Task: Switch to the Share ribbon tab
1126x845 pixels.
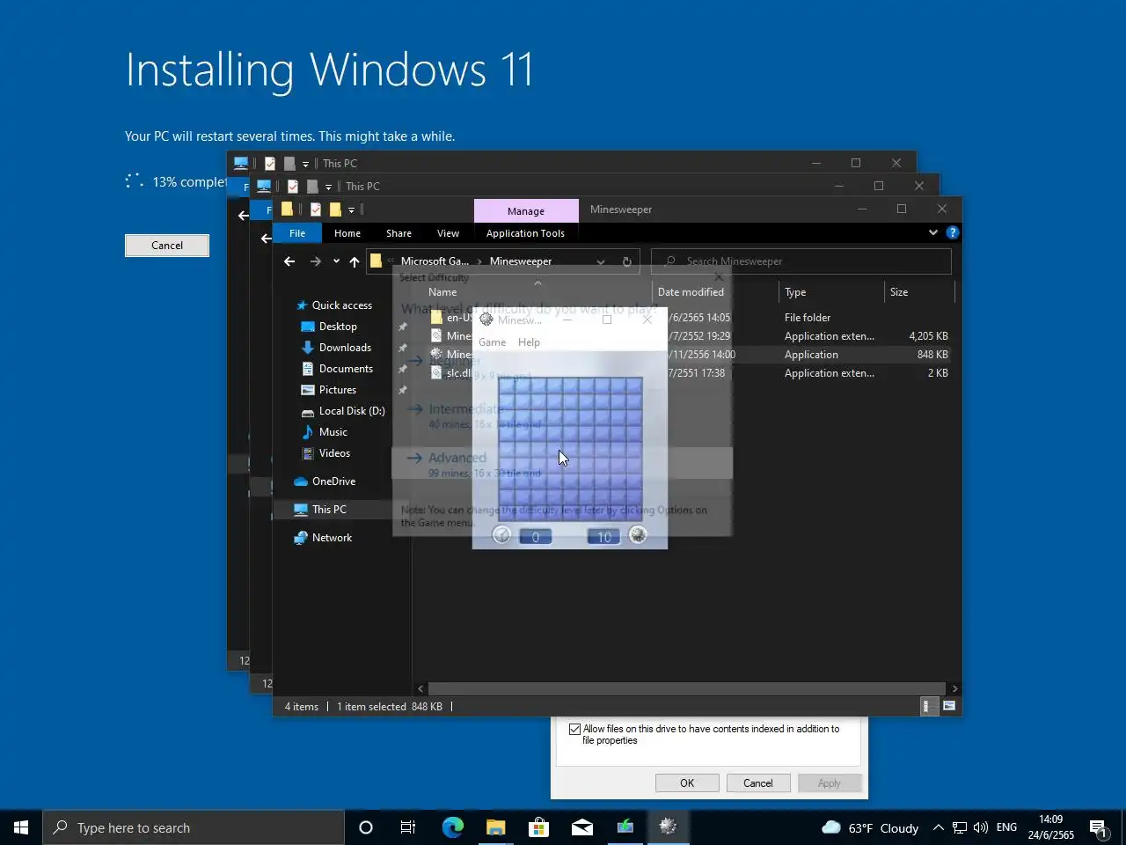Action: [398, 233]
